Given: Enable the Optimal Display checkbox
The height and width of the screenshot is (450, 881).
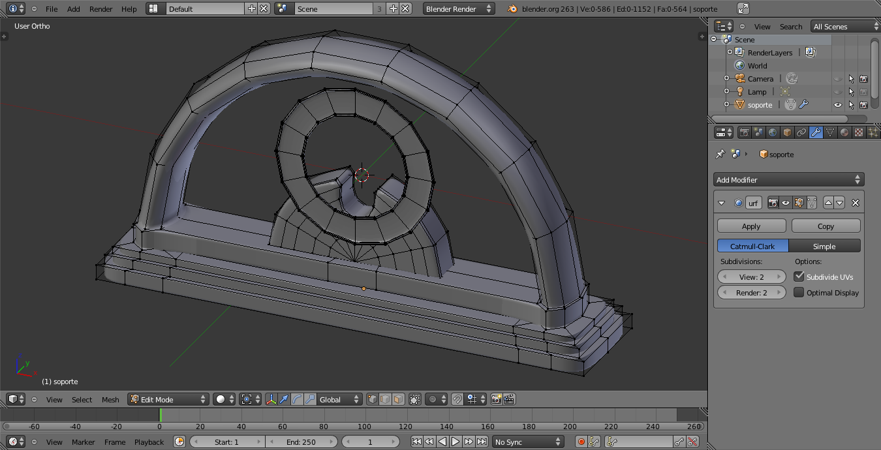Looking at the screenshot, I should coord(799,292).
